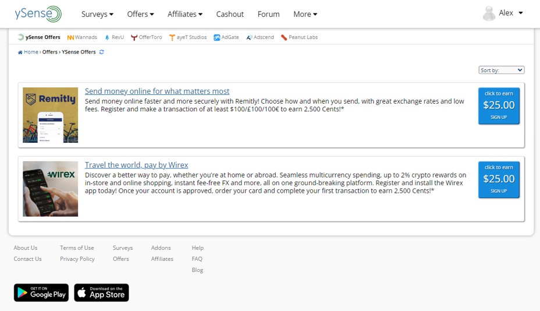This screenshot has height=311, width=540.
Task: Open the Adscend tab
Action: (x=260, y=37)
